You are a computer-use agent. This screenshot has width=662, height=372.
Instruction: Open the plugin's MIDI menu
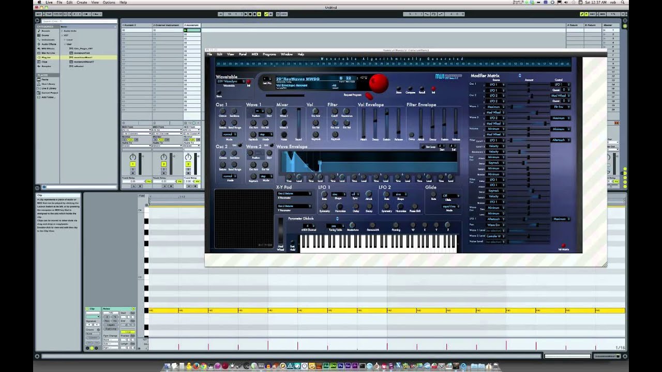click(x=255, y=54)
